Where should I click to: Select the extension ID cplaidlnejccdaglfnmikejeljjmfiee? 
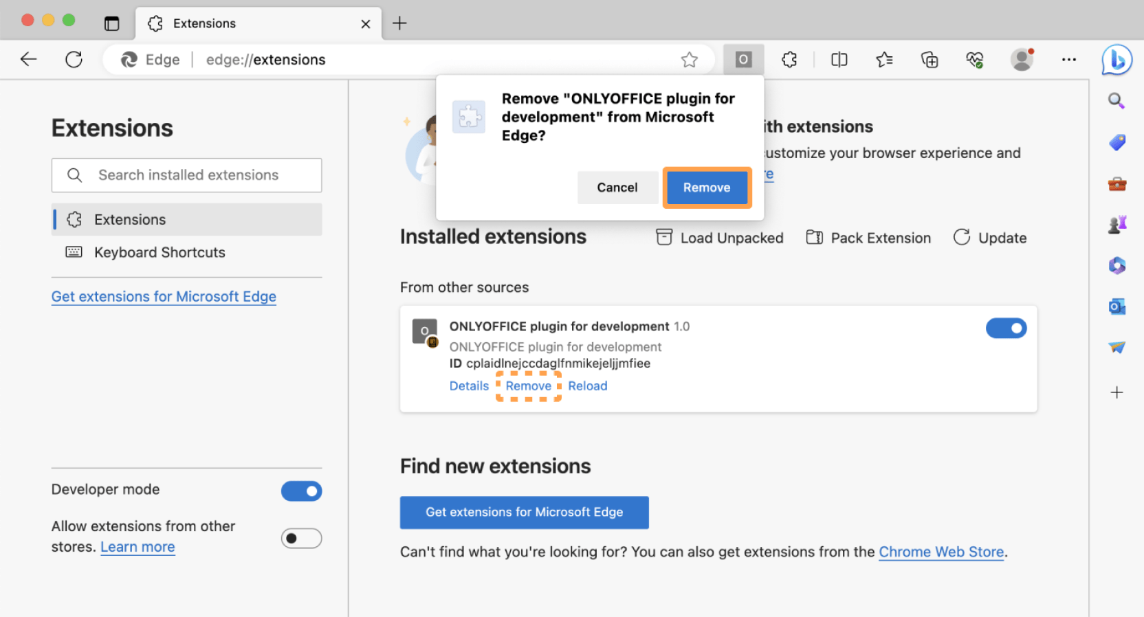click(558, 363)
